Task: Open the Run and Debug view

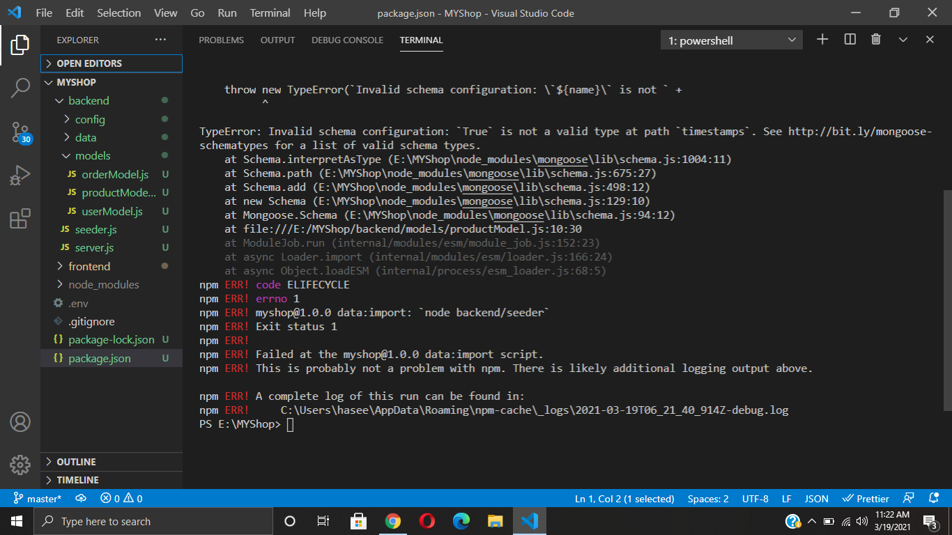Action: tap(19, 175)
